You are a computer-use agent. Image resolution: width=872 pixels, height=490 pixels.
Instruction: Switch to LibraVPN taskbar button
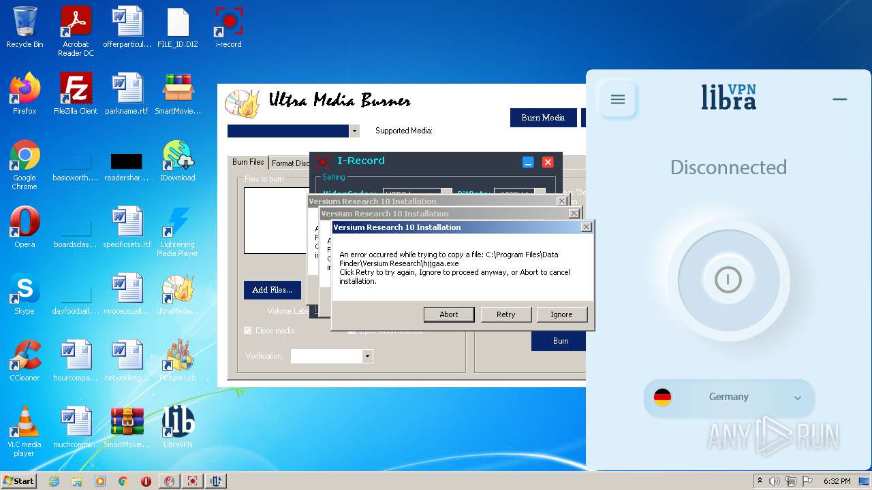[216, 481]
